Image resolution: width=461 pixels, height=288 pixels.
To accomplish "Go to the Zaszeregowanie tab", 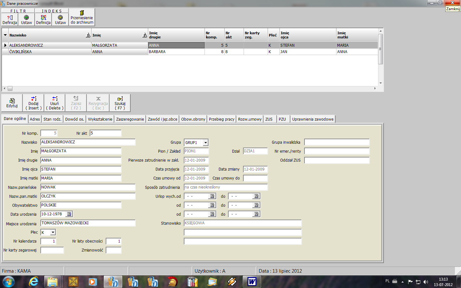I will pos(130,119).
